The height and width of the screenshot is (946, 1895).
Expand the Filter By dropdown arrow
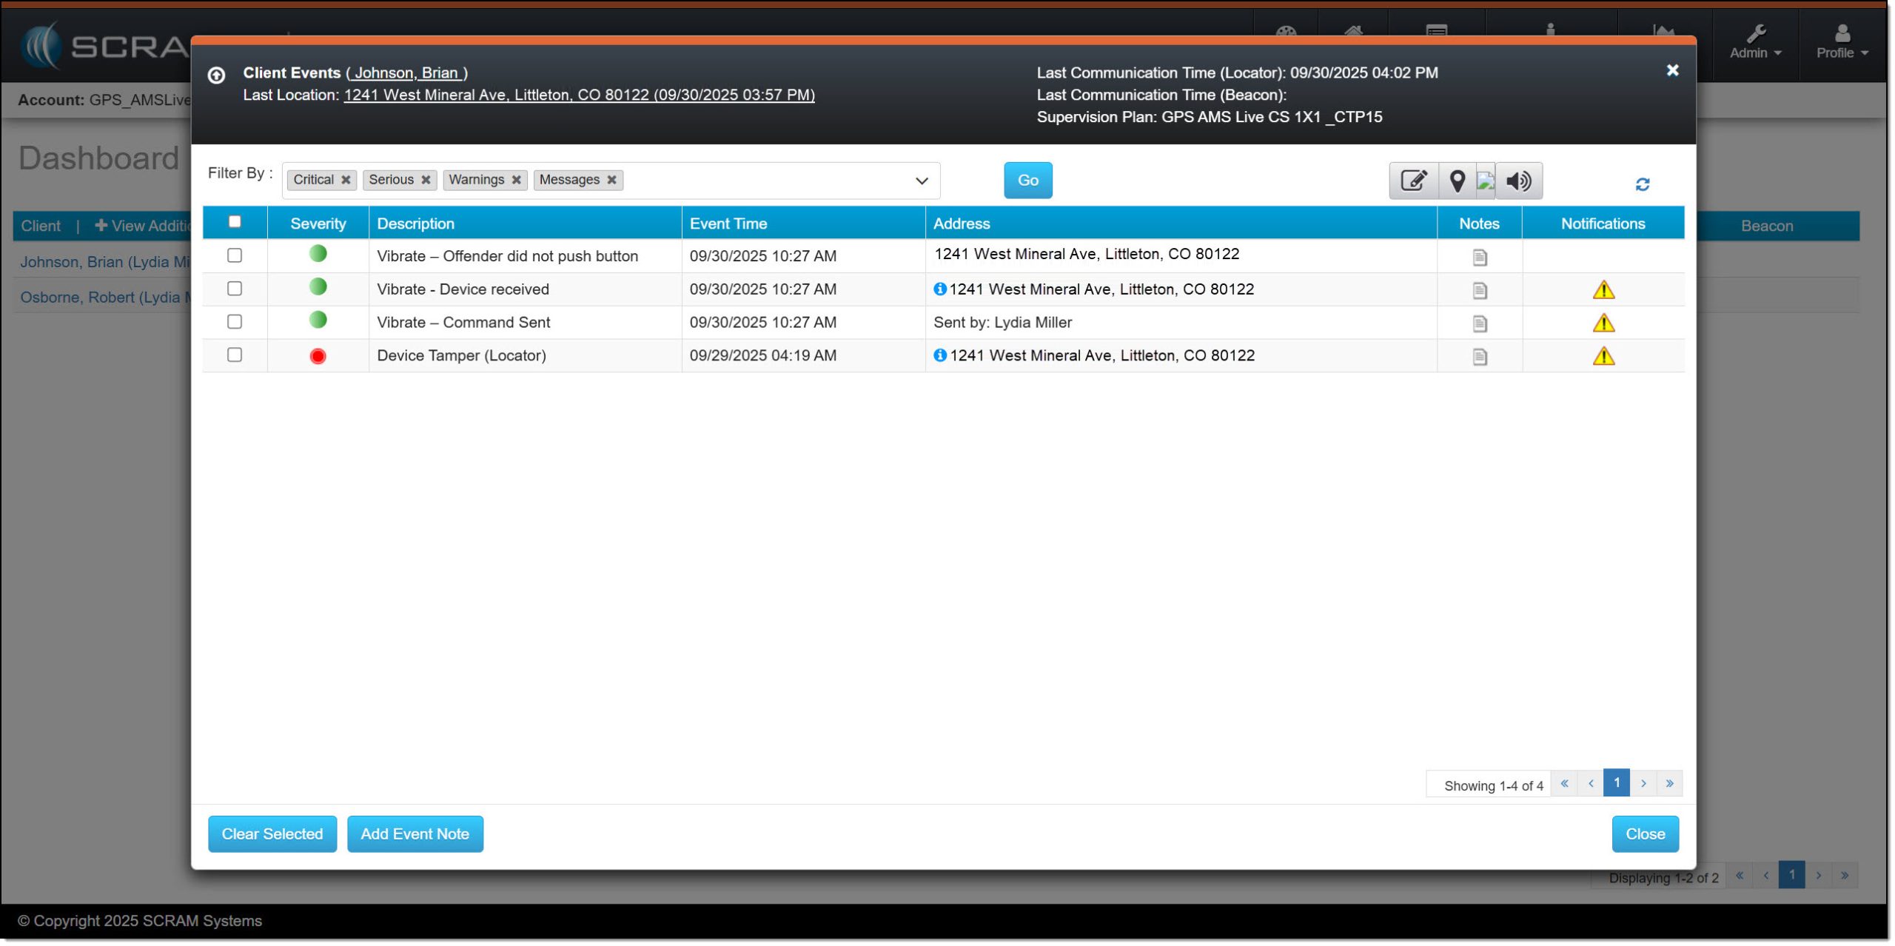921,181
